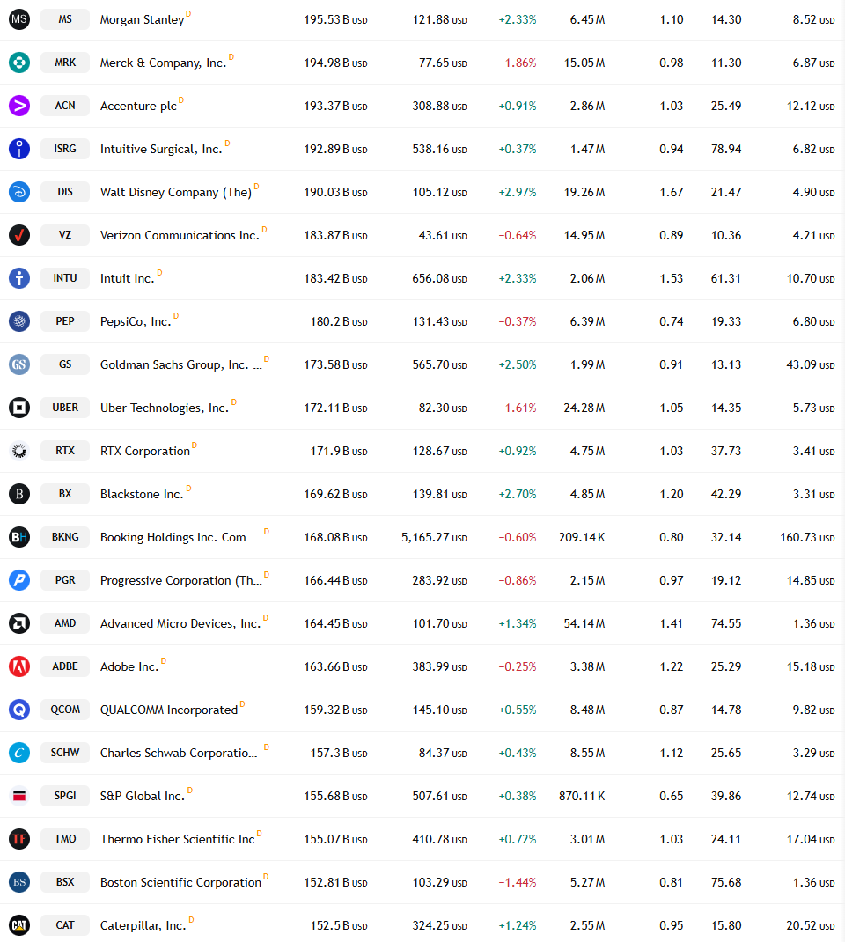Viewport: 845px width, 942px height.
Task: Select the INTU ticker badge
Action: tap(65, 278)
